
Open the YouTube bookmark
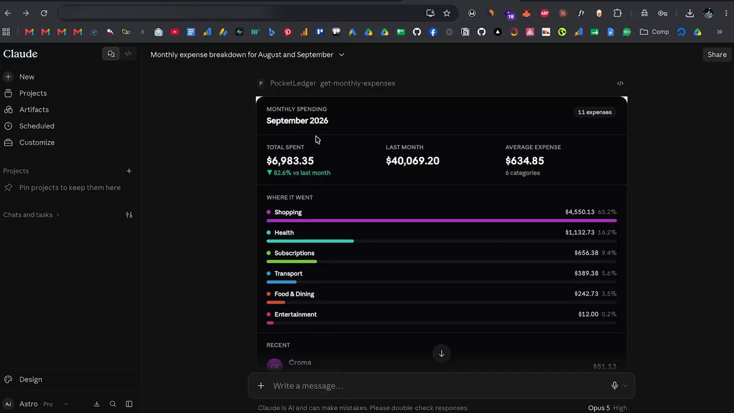[x=175, y=32]
